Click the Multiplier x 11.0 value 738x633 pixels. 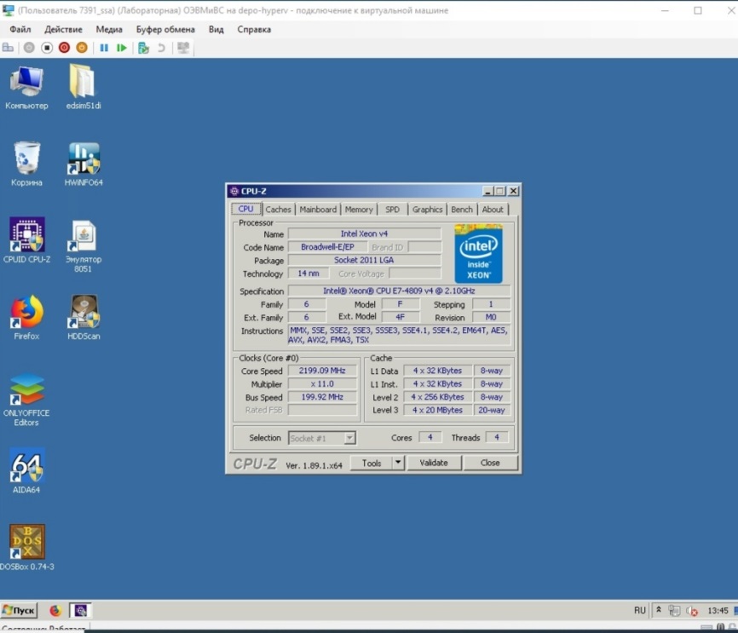(322, 384)
